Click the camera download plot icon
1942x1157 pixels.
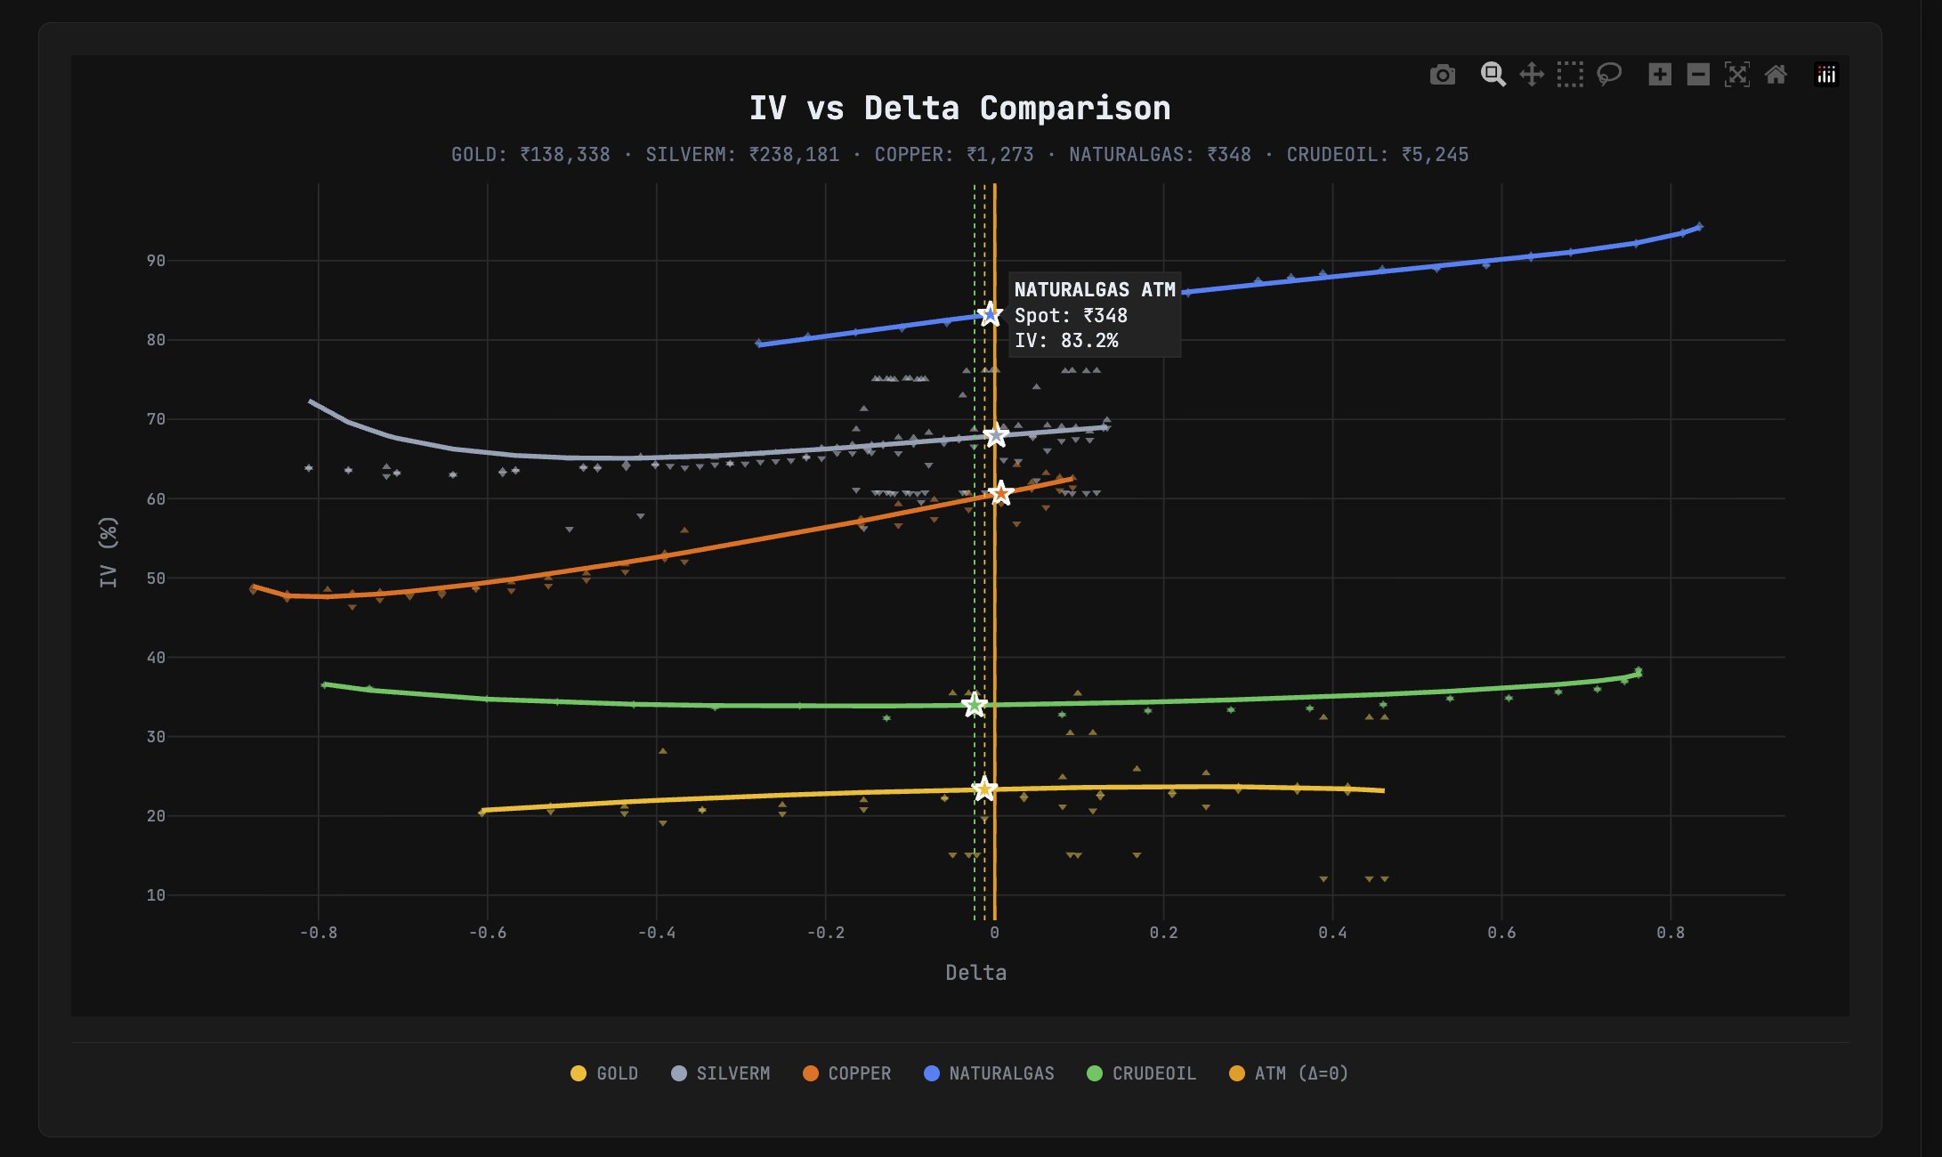[x=1442, y=75]
